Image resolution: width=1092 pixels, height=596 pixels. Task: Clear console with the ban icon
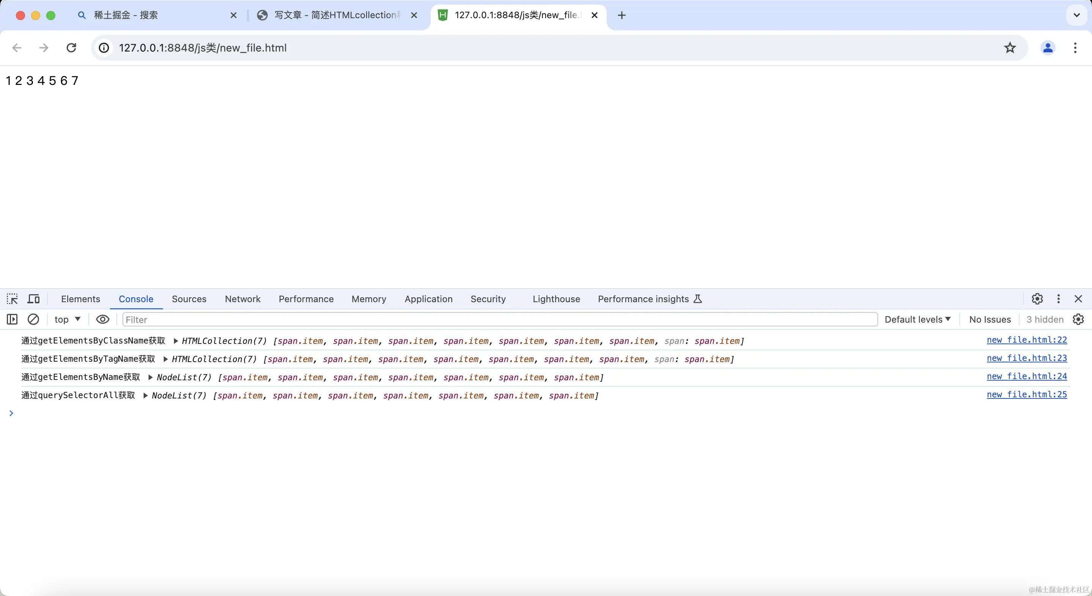pyautogui.click(x=33, y=319)
